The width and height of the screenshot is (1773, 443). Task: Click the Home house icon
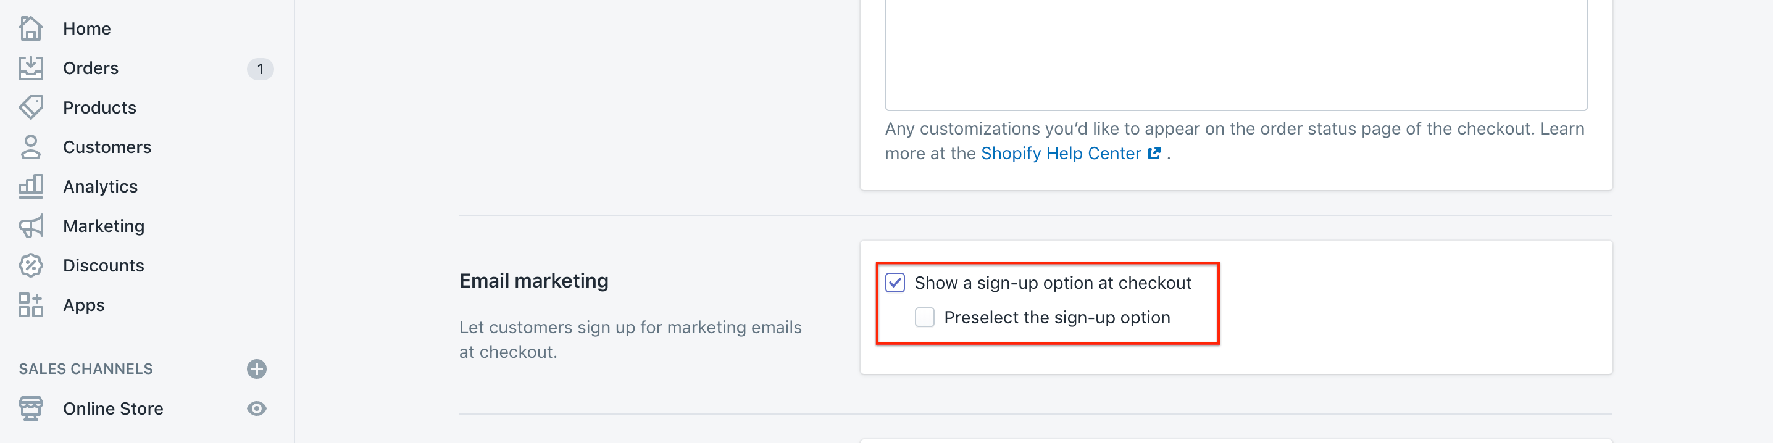31,28
